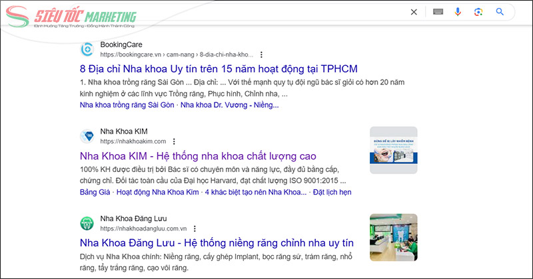Open the on-screen keyboard input tool

click(x=438, y=12)
